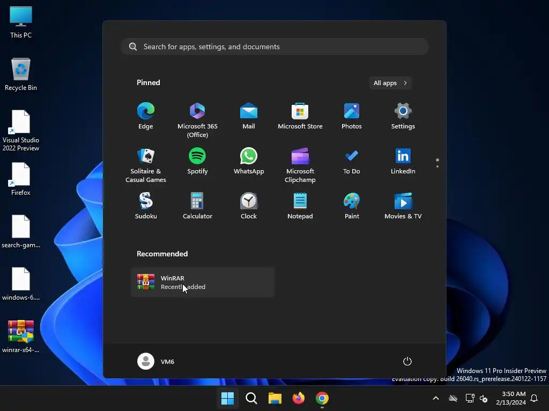
Task: Select the windows-6... desktop file
Action: (x=21, y=284)
